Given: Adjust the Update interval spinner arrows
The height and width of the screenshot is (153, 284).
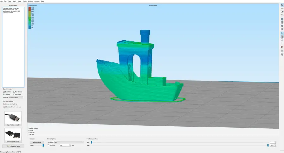Looking at the screenshot, I should pos(17,107).
